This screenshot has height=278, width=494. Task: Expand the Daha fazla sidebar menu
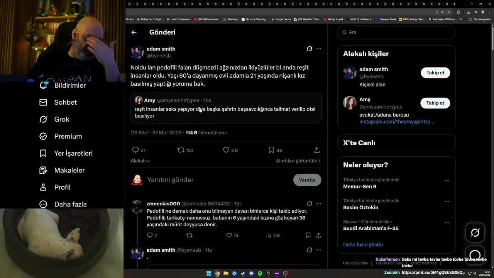[63, 204]
